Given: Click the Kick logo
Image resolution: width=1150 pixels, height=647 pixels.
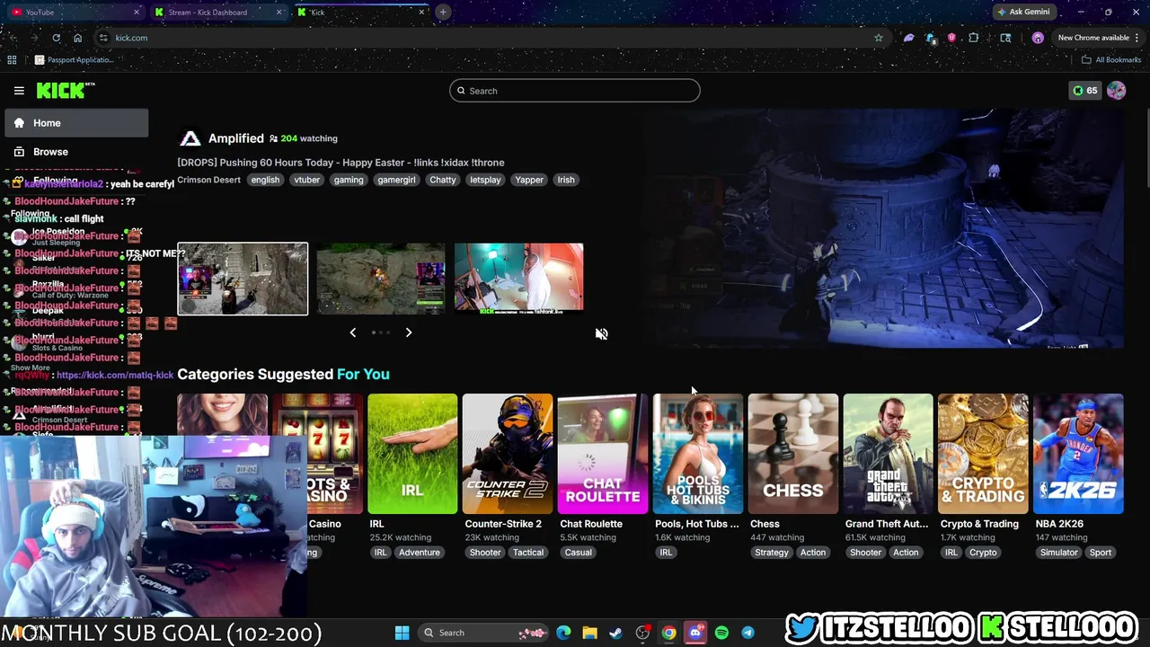Looking at the screenshot, I should (66, 90).
